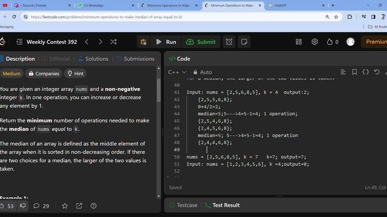Screen dimensions: 387x217
Task: Switch to the Discord Friends tab
Action: coord(42,5)
